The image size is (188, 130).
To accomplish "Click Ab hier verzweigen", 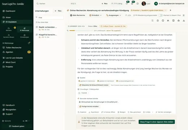I will [x=163, y=112].
